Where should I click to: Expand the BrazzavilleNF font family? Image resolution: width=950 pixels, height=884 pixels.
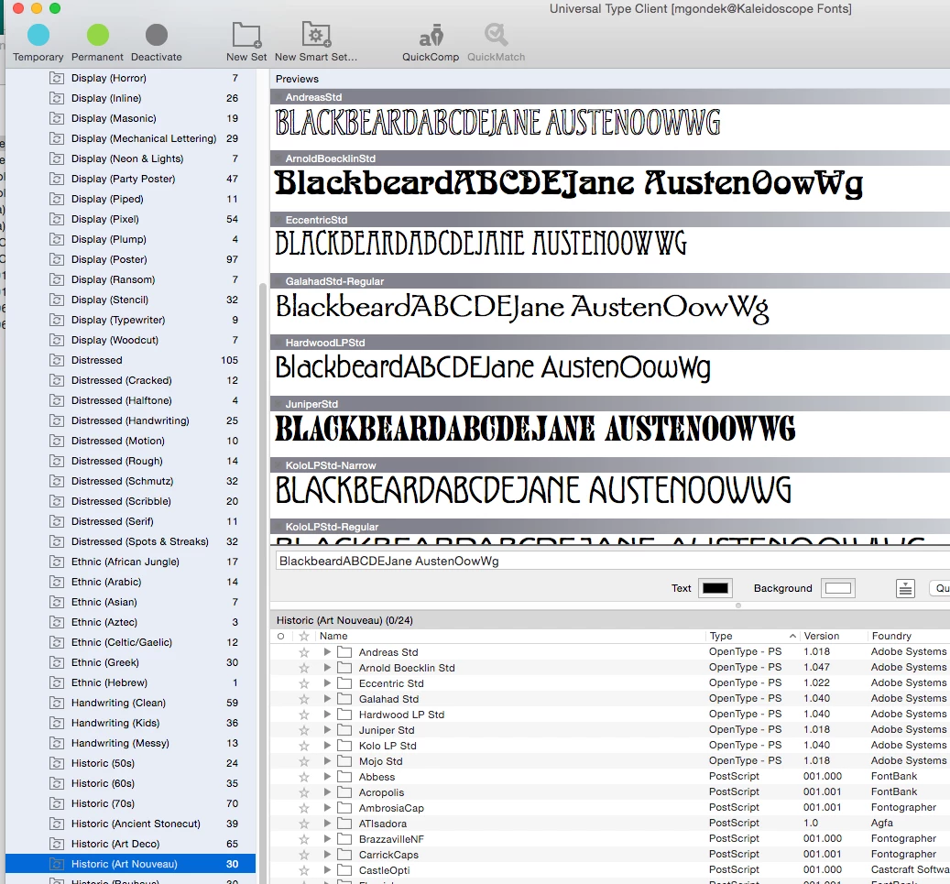tap(327, 838)
